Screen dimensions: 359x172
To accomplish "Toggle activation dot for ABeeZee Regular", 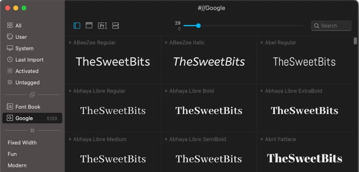I will 70,43.
